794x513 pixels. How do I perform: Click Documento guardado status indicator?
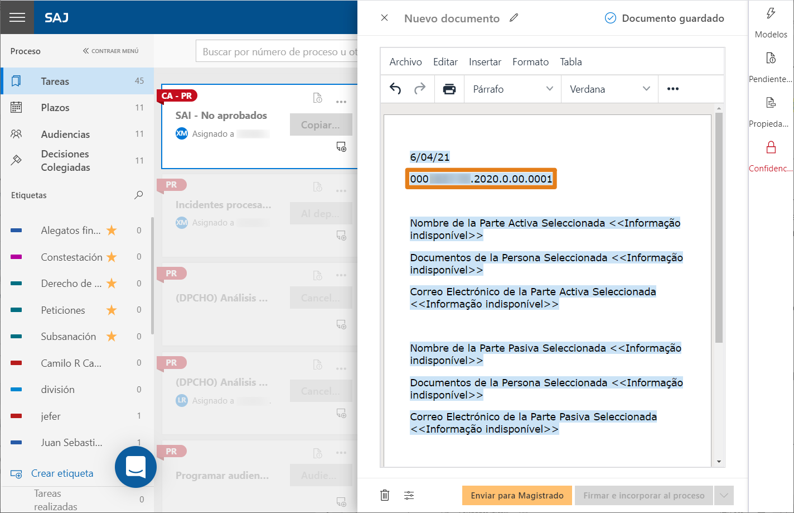665,18
